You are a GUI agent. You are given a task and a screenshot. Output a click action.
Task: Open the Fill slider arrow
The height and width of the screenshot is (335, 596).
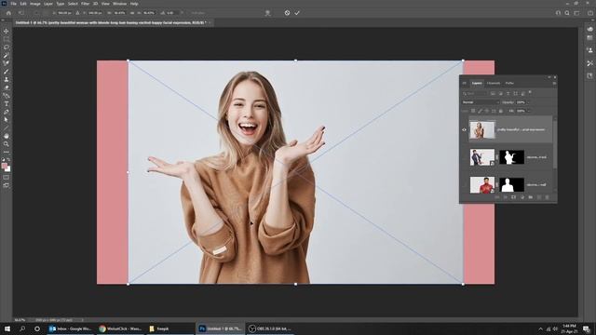click(x=528, y=111)
